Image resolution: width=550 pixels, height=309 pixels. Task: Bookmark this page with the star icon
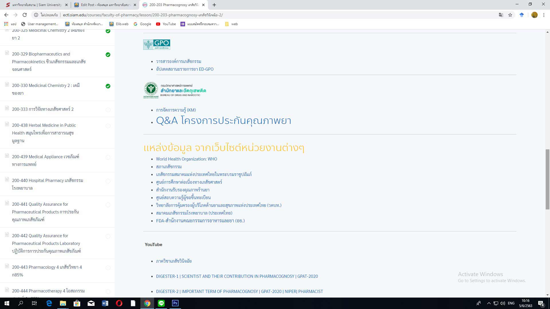[510, 15]
